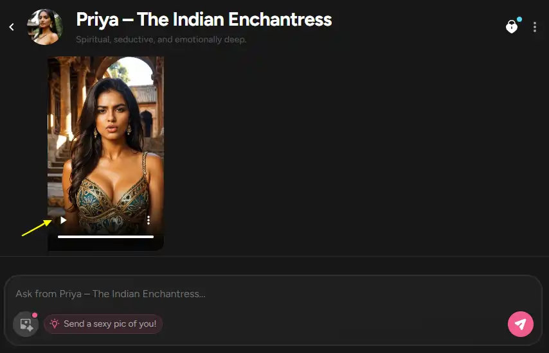Click the dark bar below the video progress line

(105, 245)
